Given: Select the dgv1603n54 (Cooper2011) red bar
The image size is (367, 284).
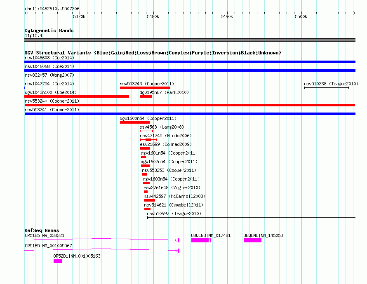Looking at the screenshot, I should (146, 183).
